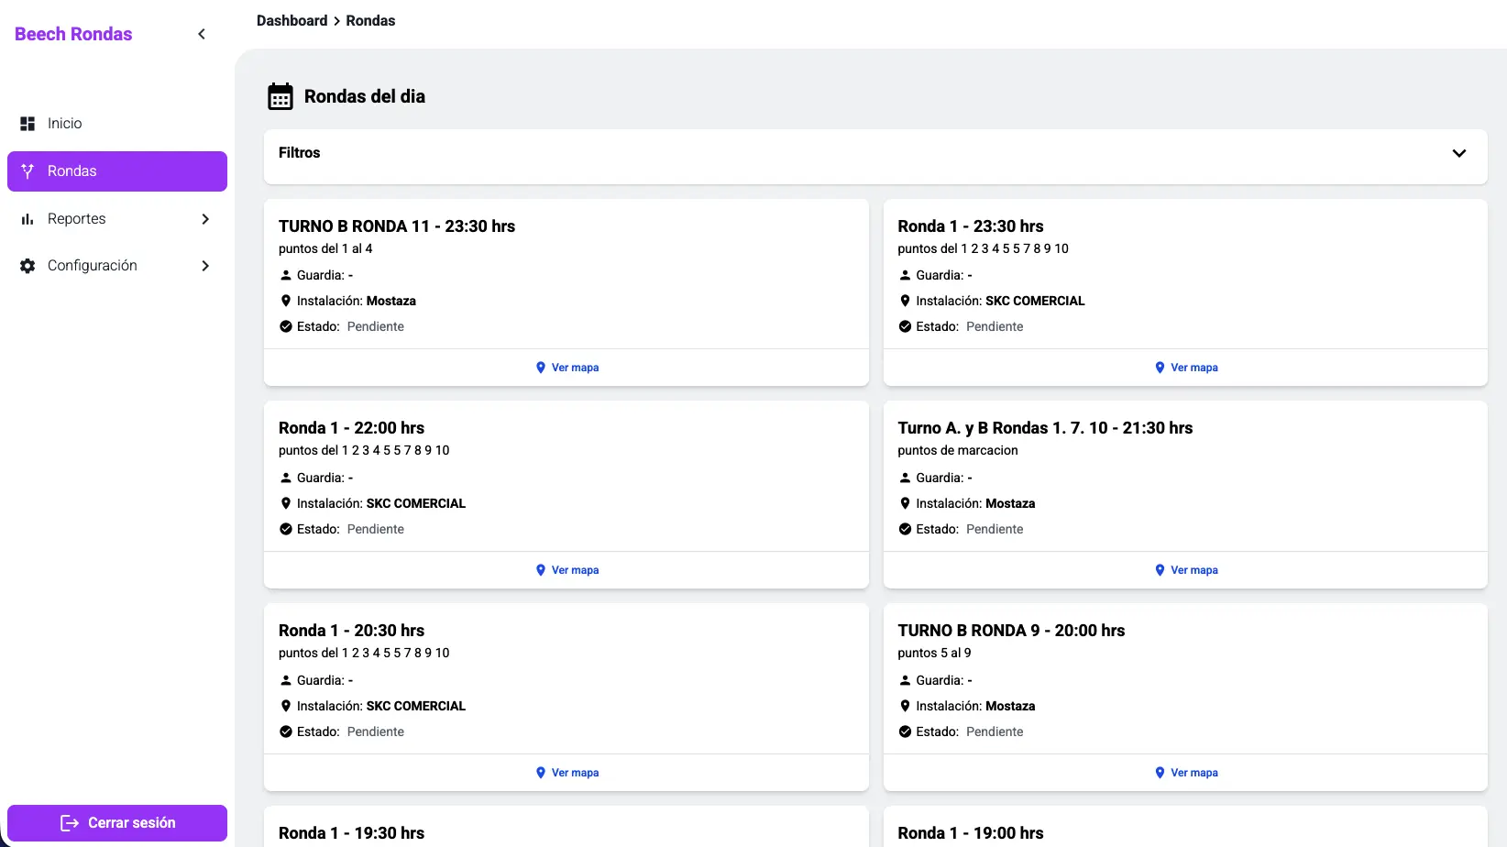
Task: Click the Reportes bar chart icon
Action: click(x=27, y=219)
